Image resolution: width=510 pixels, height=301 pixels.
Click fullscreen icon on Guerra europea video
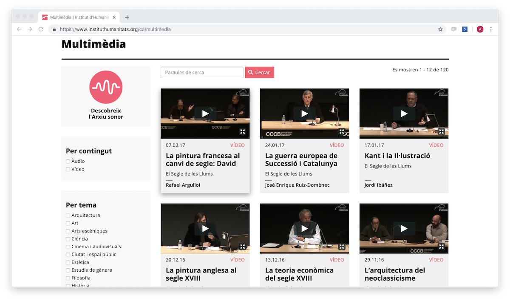click(342, 132)
